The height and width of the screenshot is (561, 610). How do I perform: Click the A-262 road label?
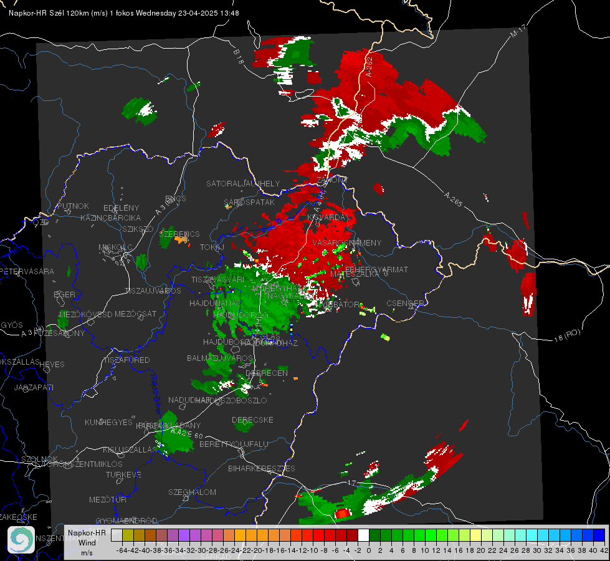coord(369,67)
